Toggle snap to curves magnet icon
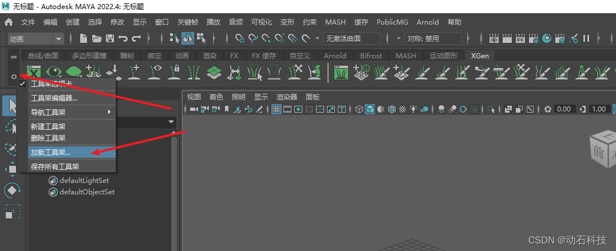616x251 pixels. [x=253, y=38]
